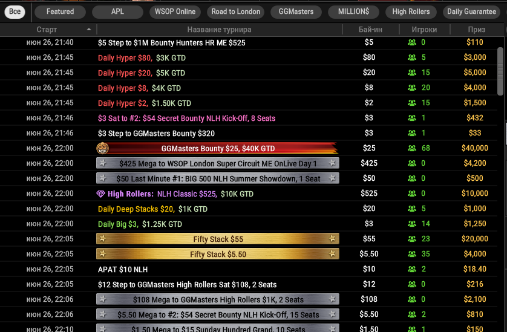
Task: Open the Featured tab
Action: pos(60,11)
